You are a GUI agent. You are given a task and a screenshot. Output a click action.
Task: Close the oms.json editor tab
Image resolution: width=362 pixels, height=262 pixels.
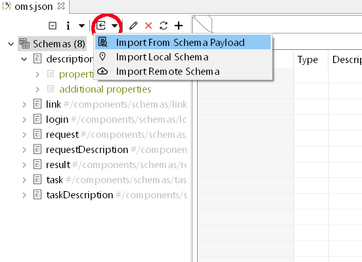point(61,6)
